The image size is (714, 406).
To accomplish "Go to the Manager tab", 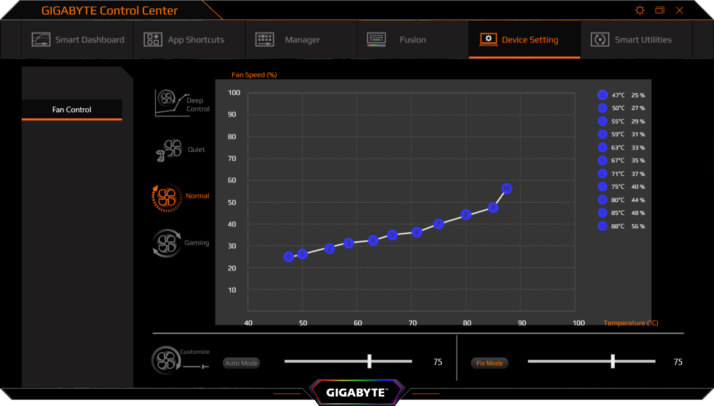I will point(301,40).
